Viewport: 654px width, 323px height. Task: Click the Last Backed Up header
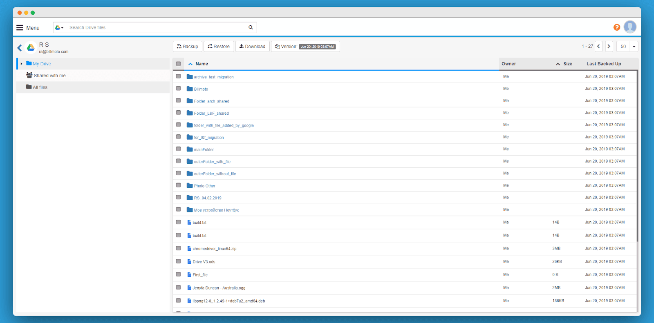coord(604,64)
